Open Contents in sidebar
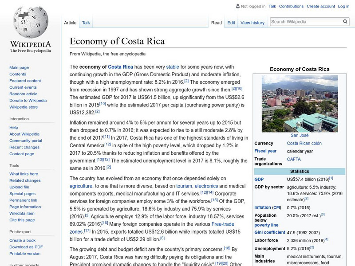The height and width of the screenshot is (266, 355). 18,74
